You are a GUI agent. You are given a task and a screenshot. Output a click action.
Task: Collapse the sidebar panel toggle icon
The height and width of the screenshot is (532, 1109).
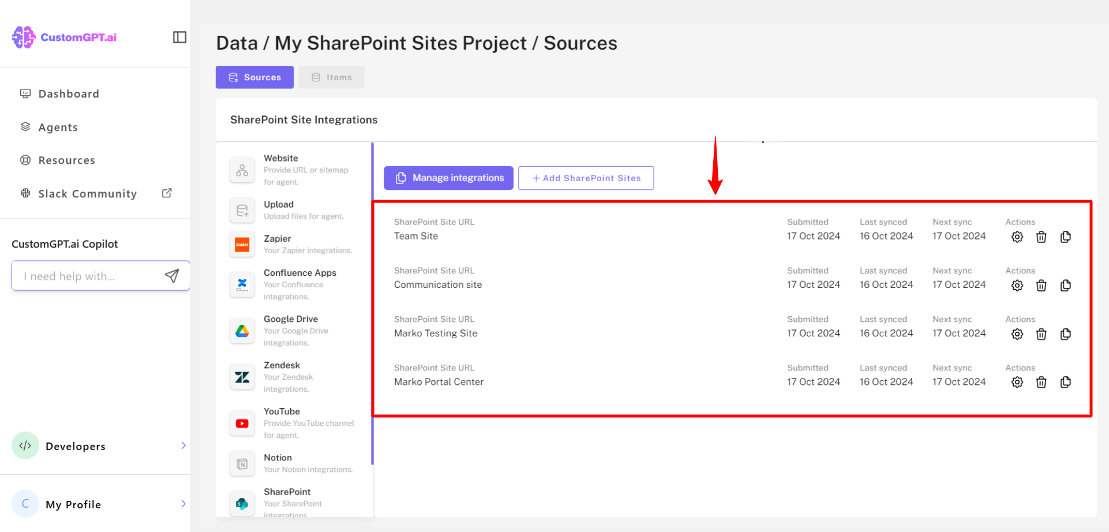(x=179, y=38)
